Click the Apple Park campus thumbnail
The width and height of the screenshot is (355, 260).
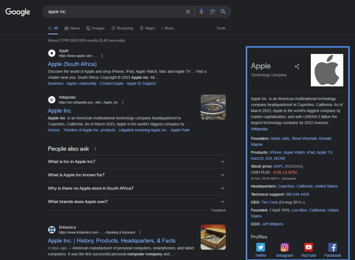(213, 107)
